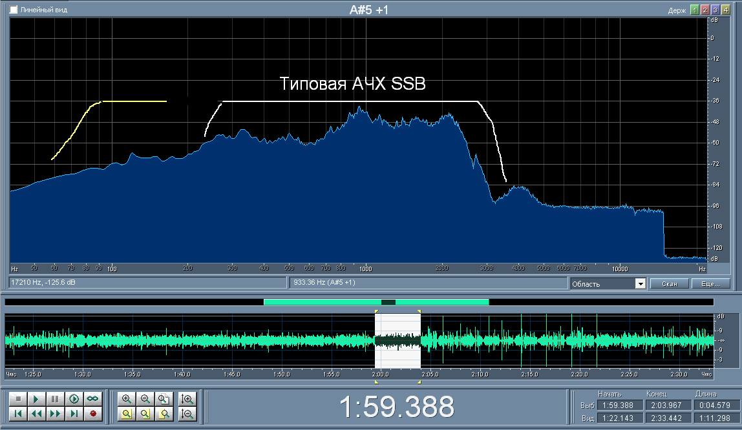
Task: Click the 10000 label on frequency axis
Action: 620,269
